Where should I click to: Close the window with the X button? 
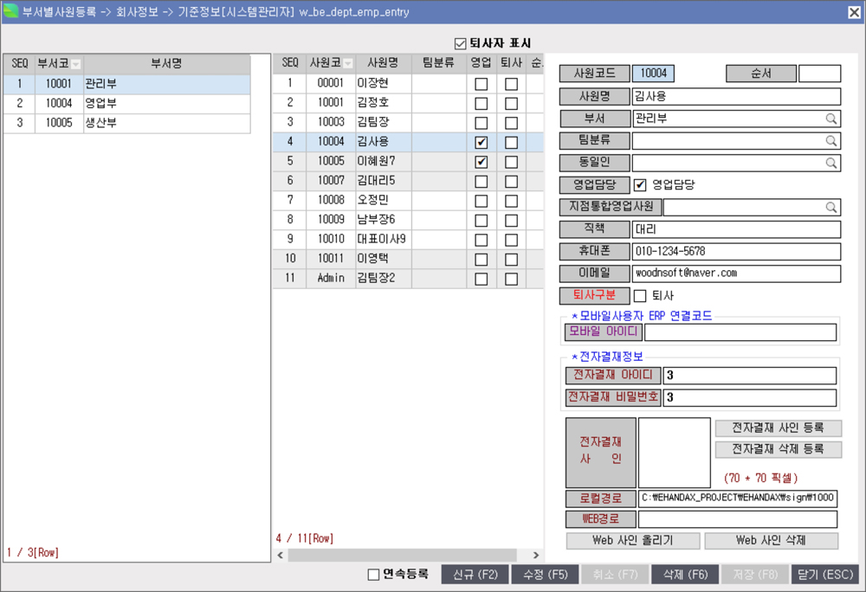pos(854,11)
